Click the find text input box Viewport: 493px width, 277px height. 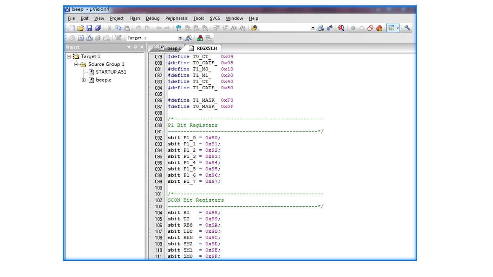(284, 28)
